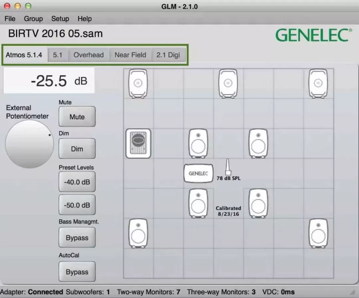Viewport: 359px width, 298px height.
Task: Switch to the Overhead group tab
Action: (x=89, y=55)
